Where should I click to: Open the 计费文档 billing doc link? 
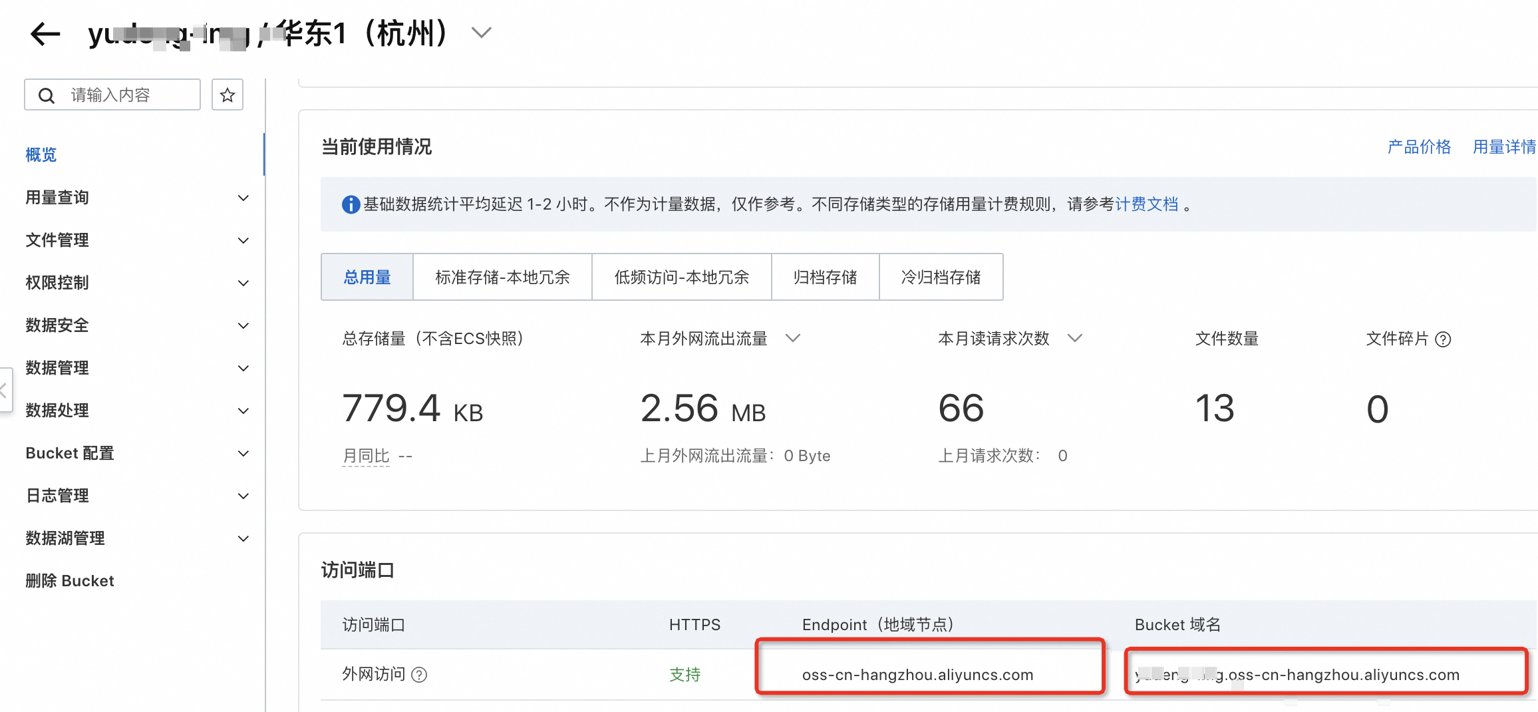tap(1146, 204)
